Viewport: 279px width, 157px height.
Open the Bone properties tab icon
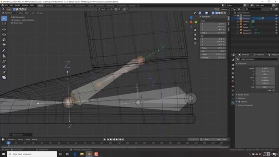(233, 103)
